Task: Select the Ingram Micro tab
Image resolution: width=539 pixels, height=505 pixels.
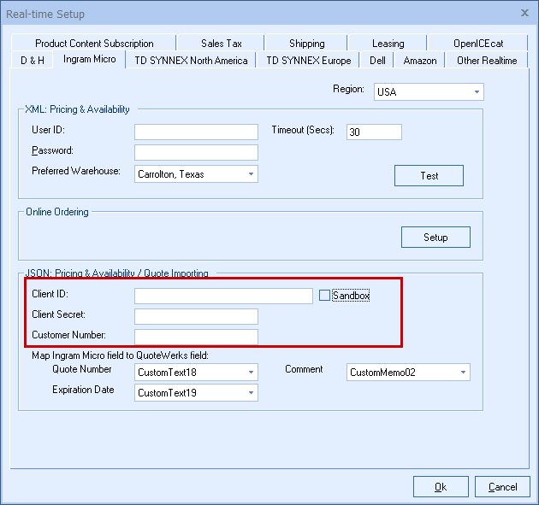Action: 89,59
